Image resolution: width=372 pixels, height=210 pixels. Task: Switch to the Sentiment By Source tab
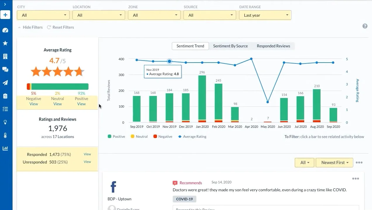[x=231, y=46]
